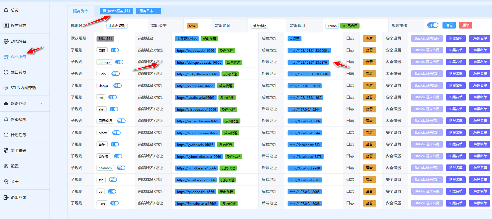Click Basic认证未启用 in xiaoya row
Screen dimensions: 492x219
pos(427,86)
